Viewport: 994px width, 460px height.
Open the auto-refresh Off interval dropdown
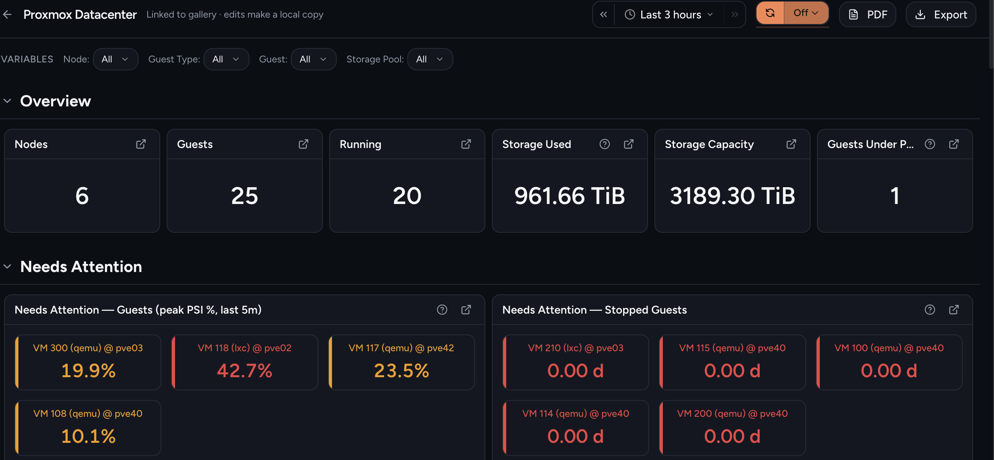[806, 13]
